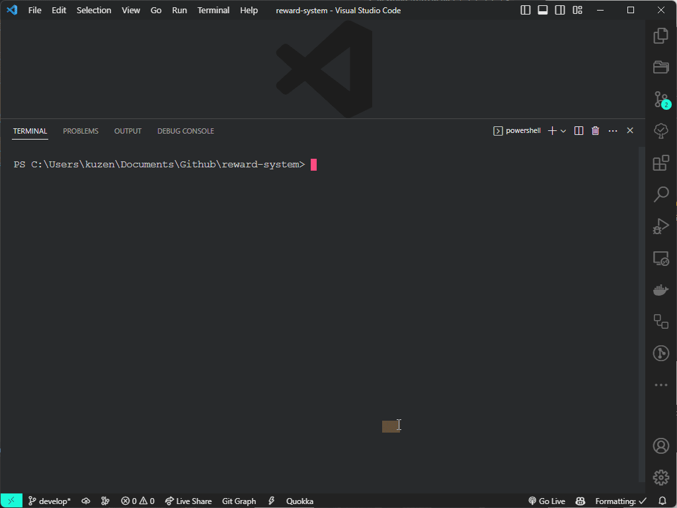Open terminal panel more actions ellipsis

tap(613, 130)
